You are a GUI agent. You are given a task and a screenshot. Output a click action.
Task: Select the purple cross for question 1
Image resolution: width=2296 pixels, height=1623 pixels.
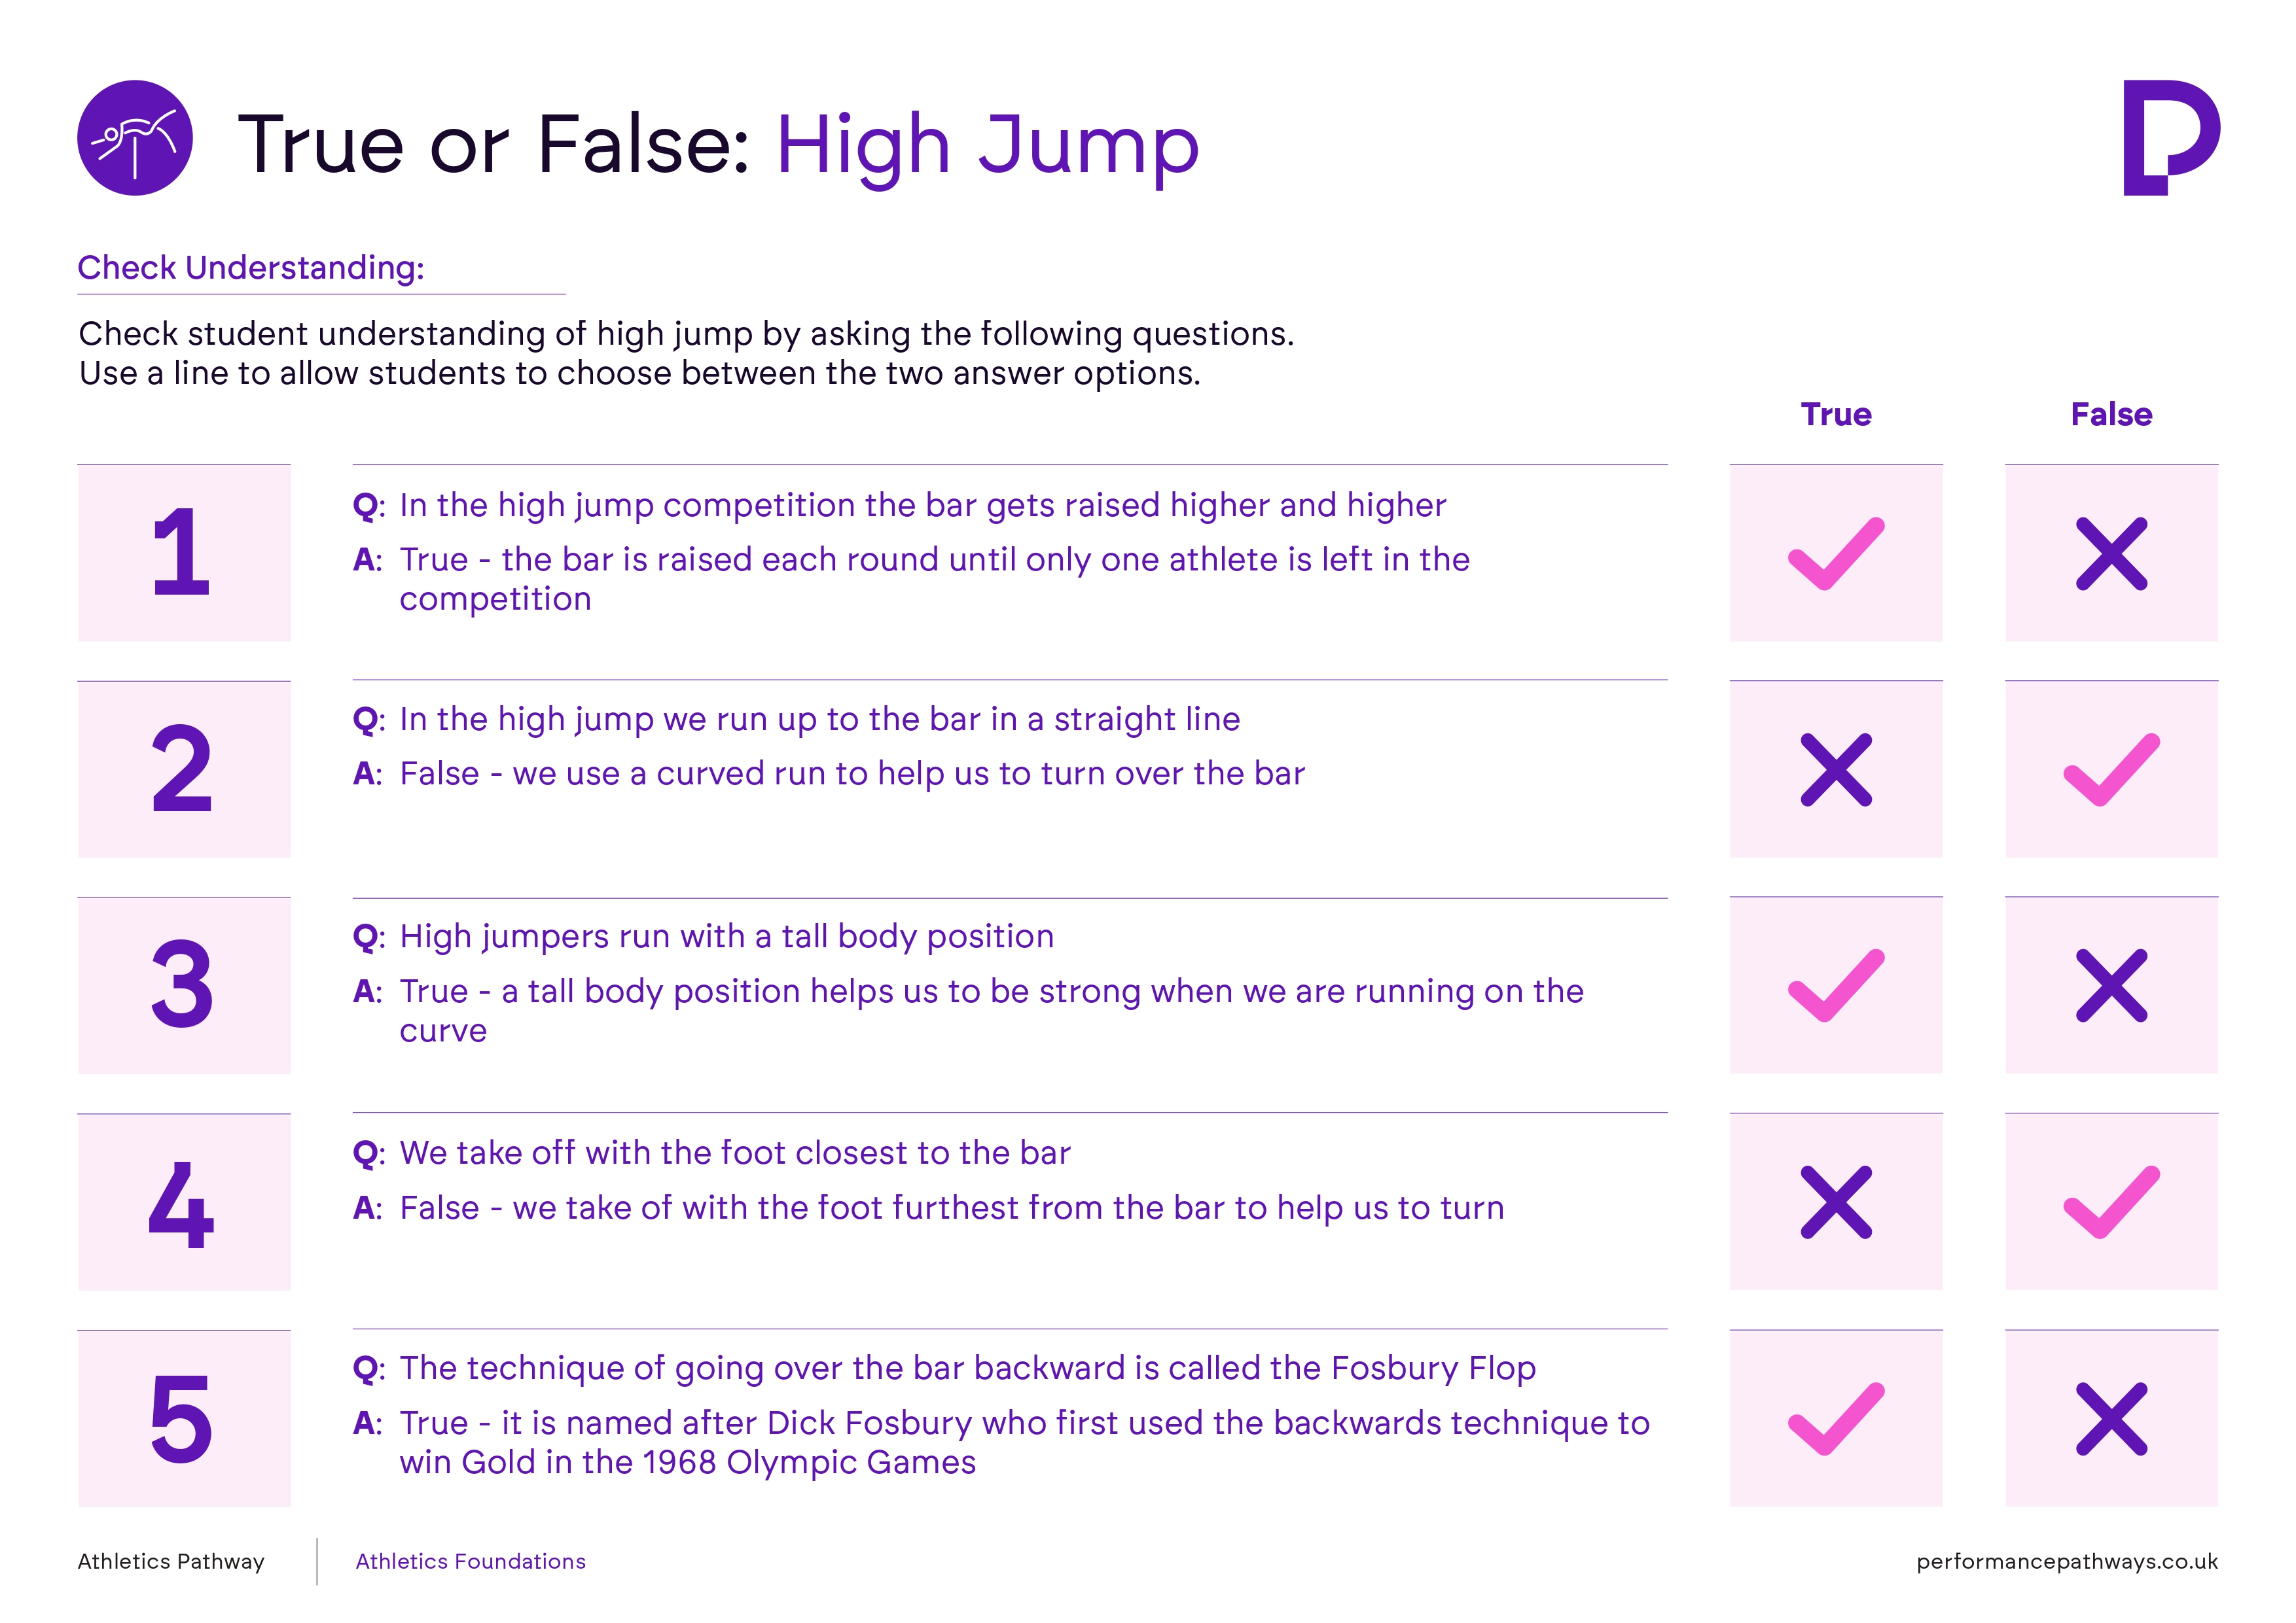(2111, 553)
